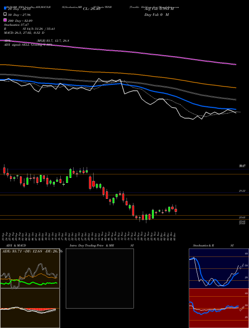Viewport: 249px width, 328px height.
Task: Click the MACD histogram chart panel
Action: (x=30, y=308)
